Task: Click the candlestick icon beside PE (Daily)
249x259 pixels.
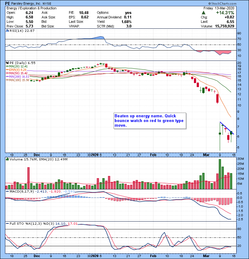Action: click(x=7, y=63)
